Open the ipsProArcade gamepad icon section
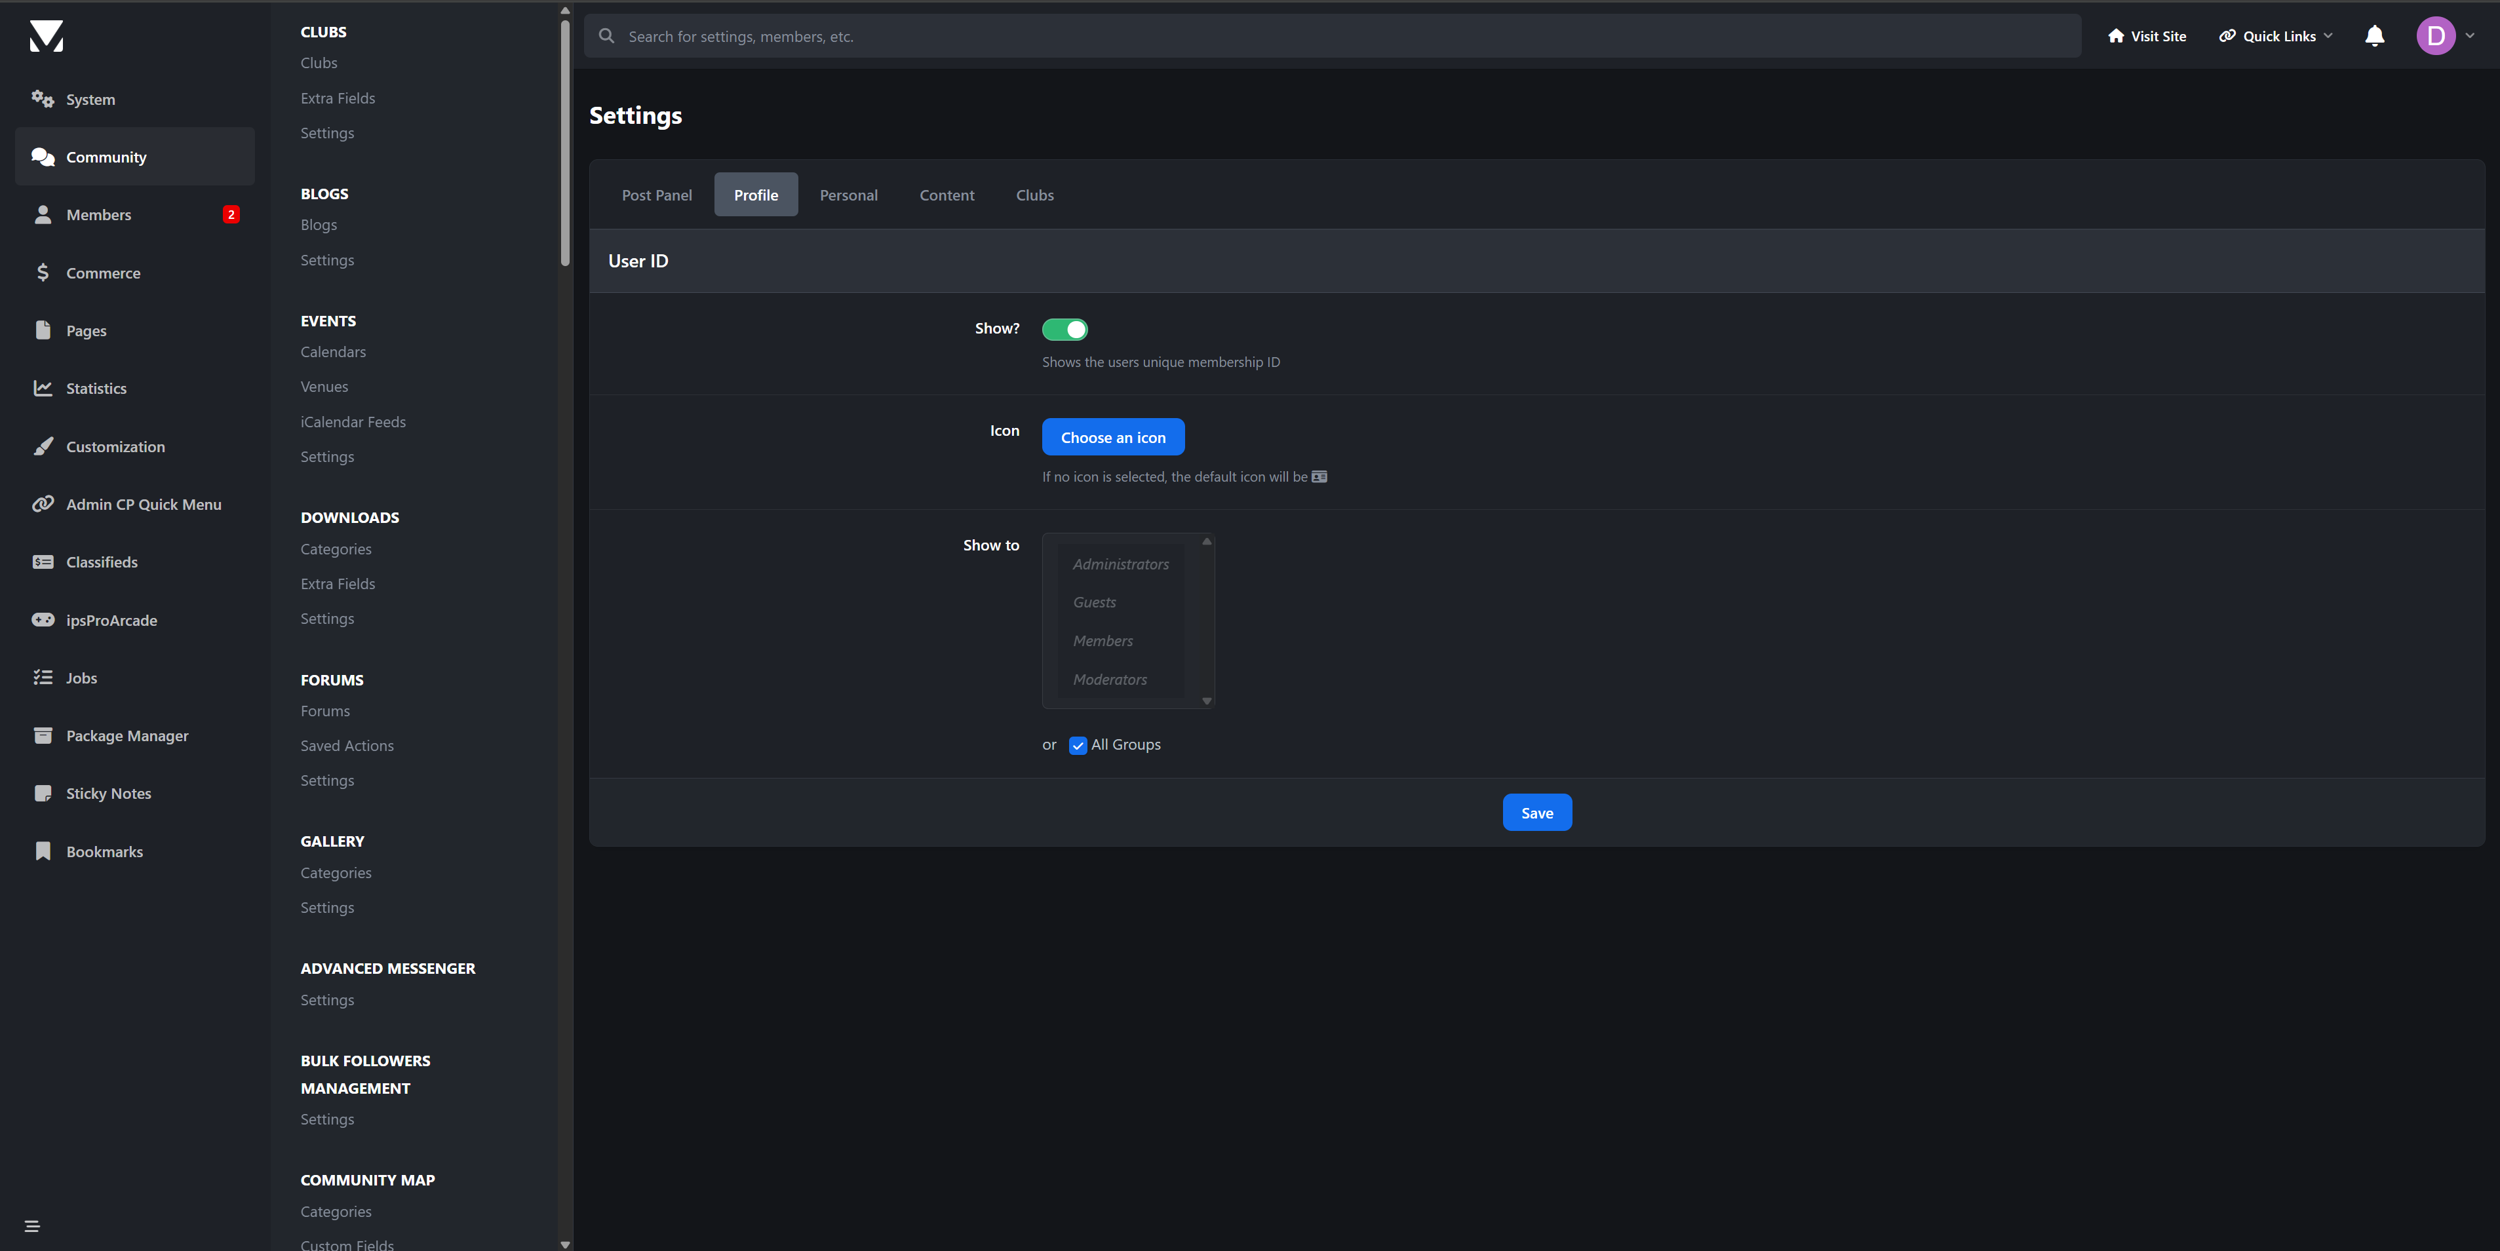 [43, 619]
